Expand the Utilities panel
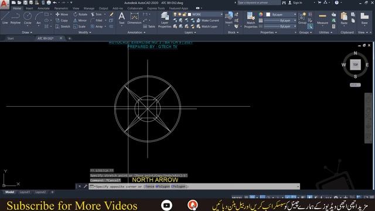This screenshot has height=211, width=375. coord(325,32)
